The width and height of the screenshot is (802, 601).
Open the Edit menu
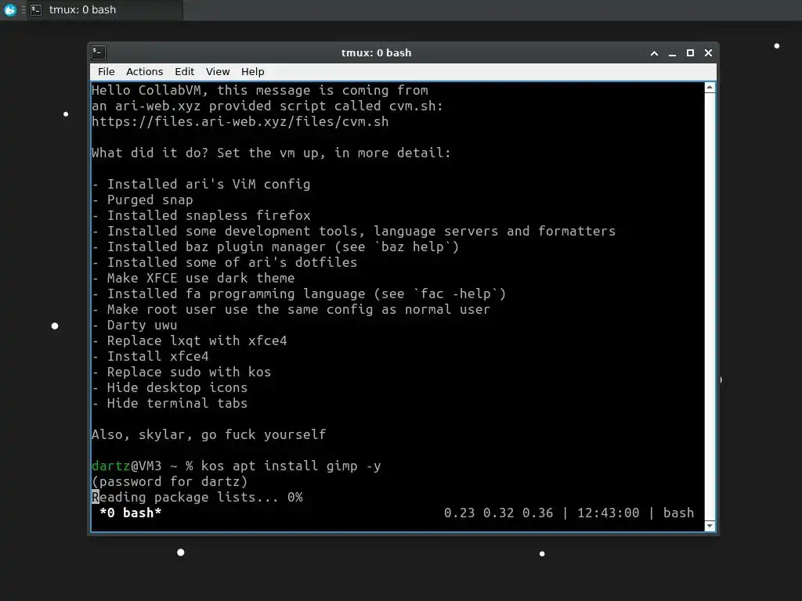tap(185, 71)
